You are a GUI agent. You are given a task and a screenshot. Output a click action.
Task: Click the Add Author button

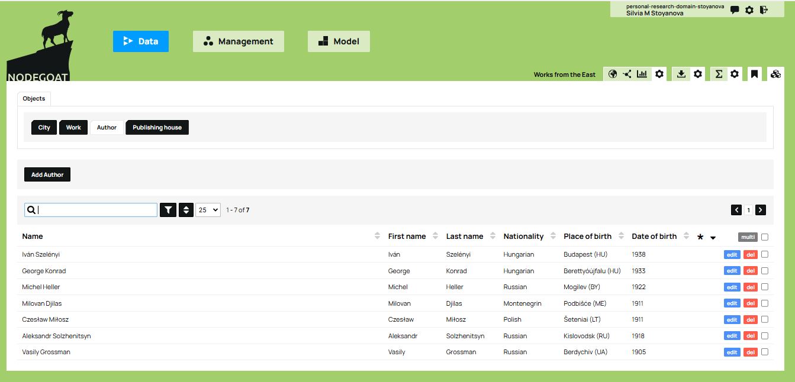47,174
